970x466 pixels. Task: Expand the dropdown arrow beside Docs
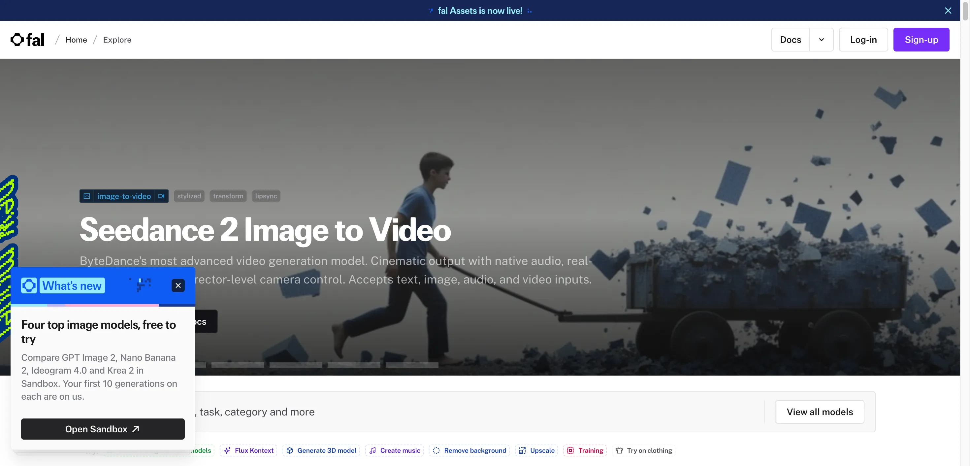(x=821, y=40)
